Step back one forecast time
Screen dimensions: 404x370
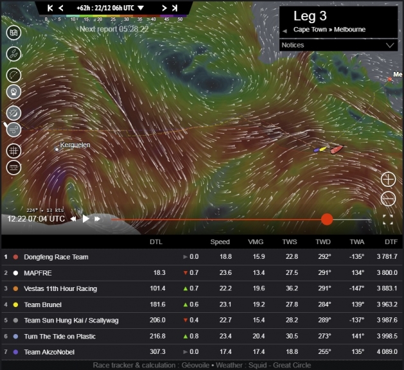(61, 8)
